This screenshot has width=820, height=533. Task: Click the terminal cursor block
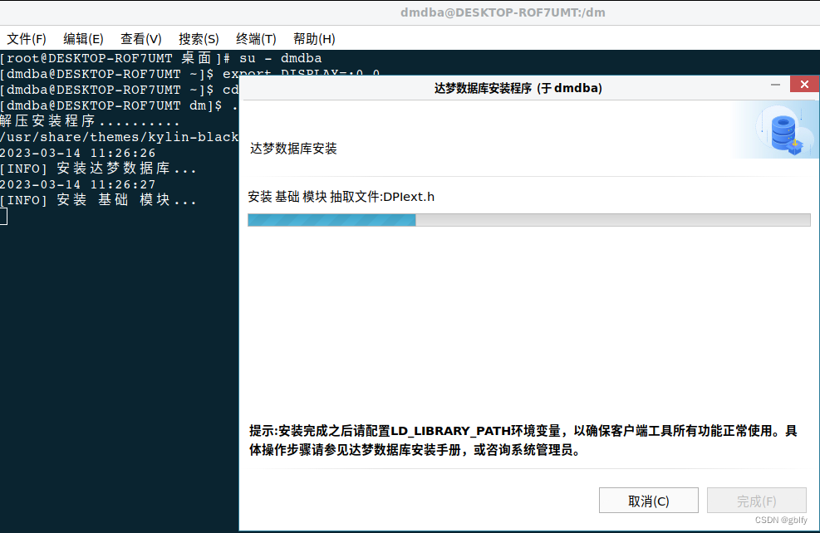(x=3, y=217)
